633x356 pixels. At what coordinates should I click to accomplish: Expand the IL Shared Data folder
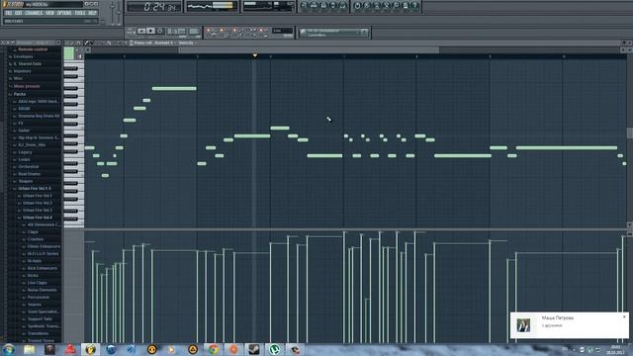(28, 63)
